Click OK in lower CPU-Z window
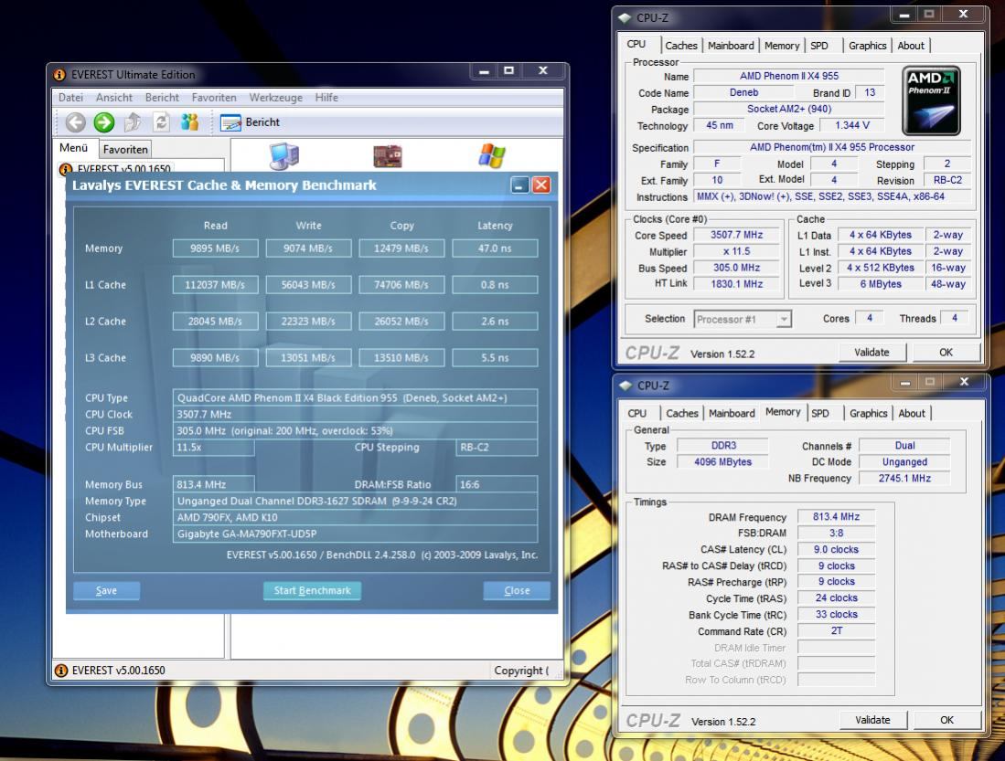The height and width of the screenshot is (761, 1005). [x=946, y=720]
